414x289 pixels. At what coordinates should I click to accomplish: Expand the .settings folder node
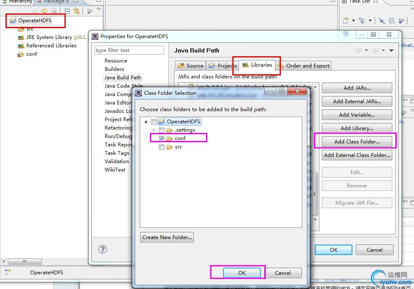154,130
